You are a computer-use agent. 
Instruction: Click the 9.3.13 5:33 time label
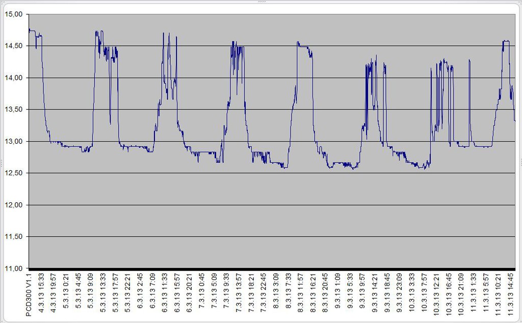click(x=350, y=291)
